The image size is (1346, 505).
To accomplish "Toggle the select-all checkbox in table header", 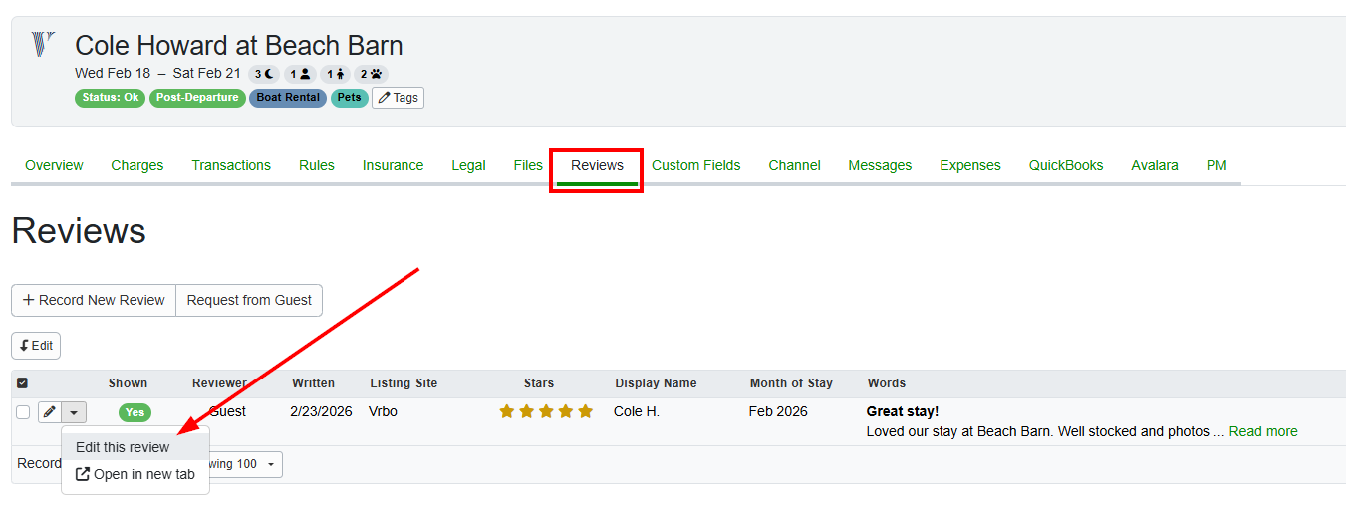I will point(23,382).
